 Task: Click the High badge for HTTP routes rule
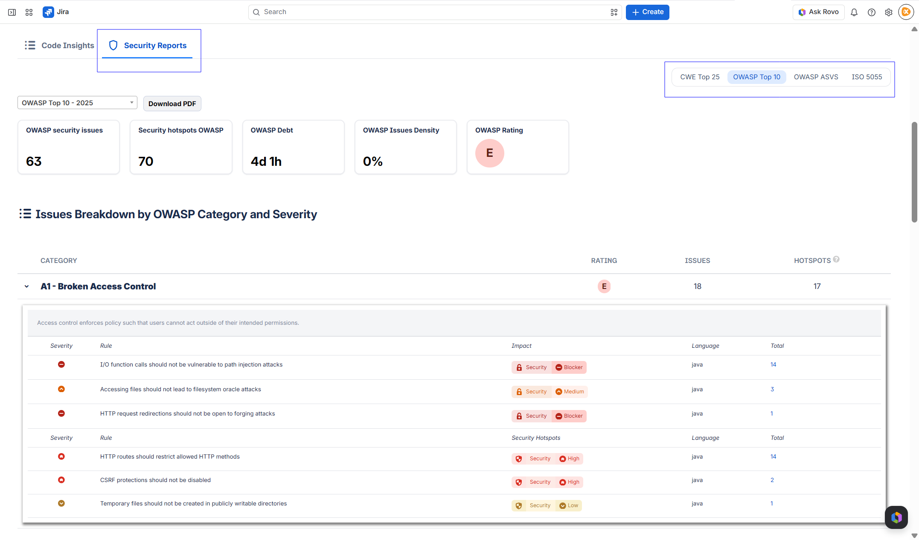pos(569,459)
